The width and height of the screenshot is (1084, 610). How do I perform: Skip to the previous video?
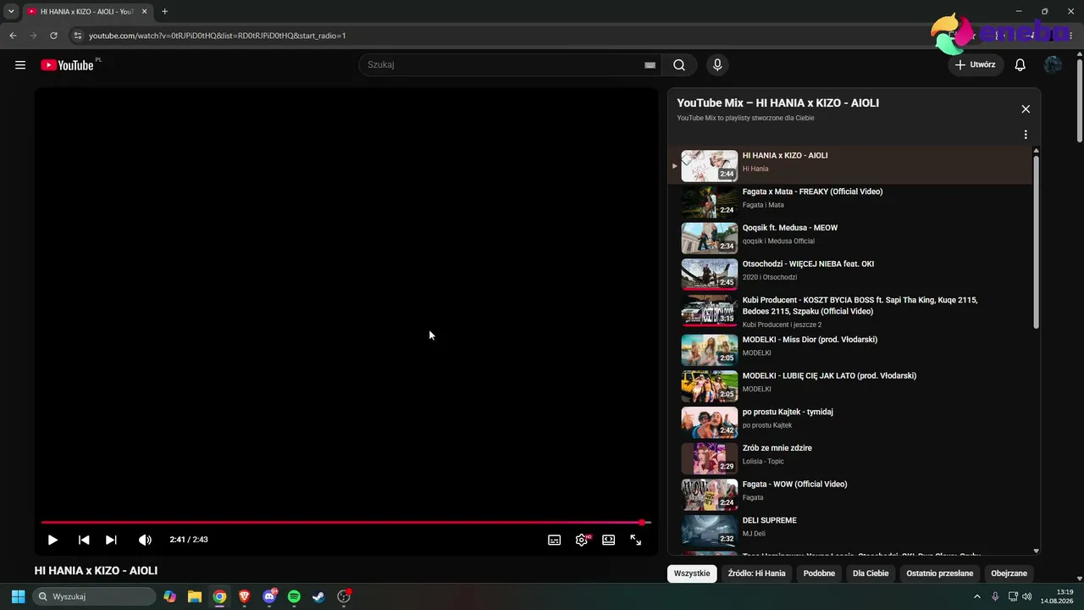(84, 540)
